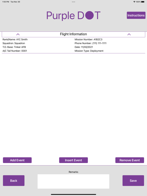Image resolution: width=147 pixels, height=196 pixels.
Task: Click the Insert Event button
Action: coord(73,160)
